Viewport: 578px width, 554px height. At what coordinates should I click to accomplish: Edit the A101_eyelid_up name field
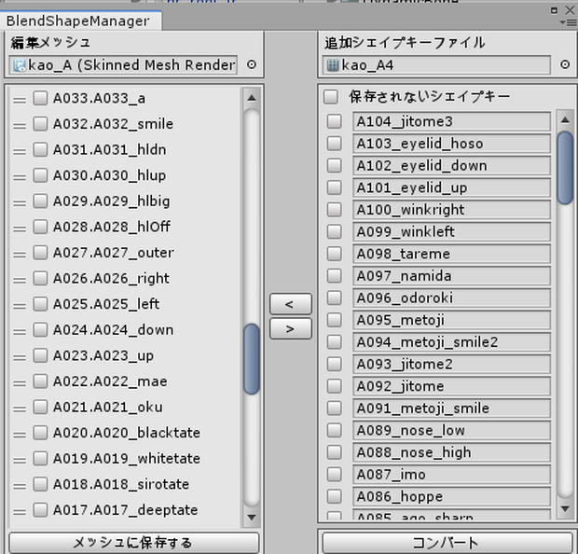pos(451,187)
